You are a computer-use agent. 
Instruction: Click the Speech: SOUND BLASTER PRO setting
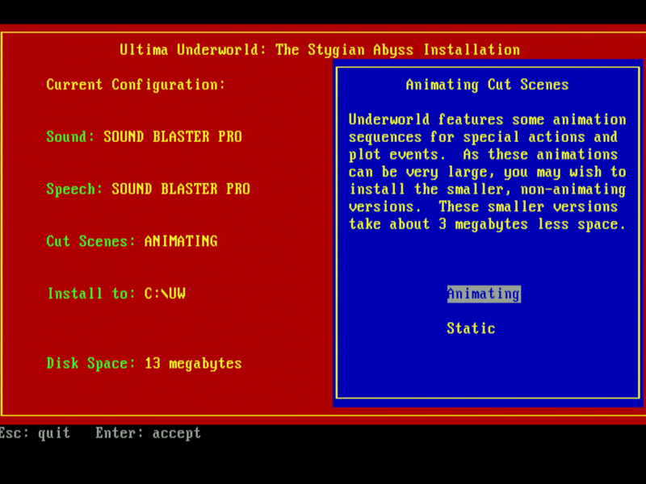148,189
